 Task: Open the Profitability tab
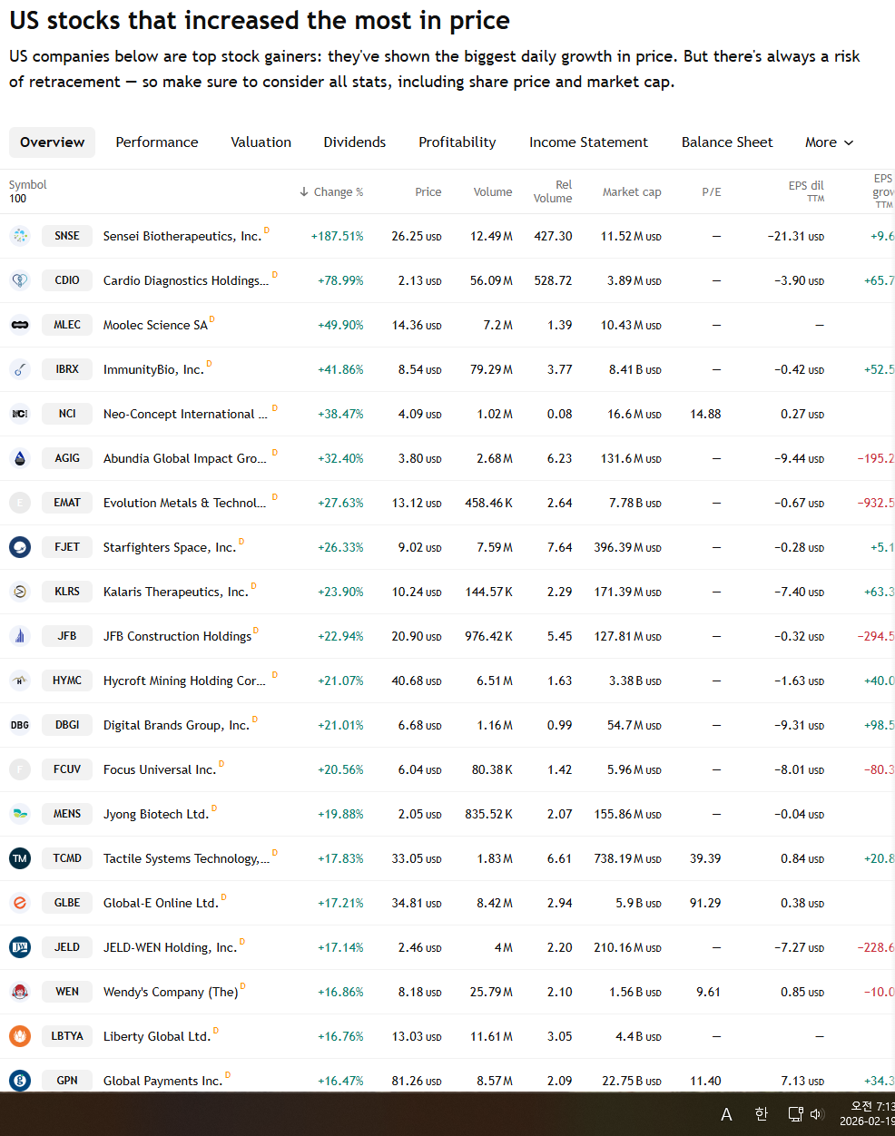coord(457,142)
